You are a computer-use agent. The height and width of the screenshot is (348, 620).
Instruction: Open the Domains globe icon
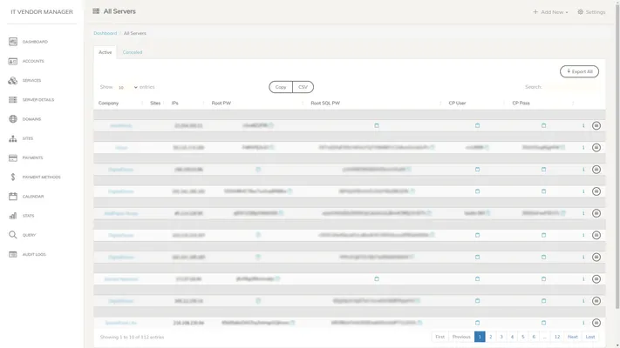[13, 119]
